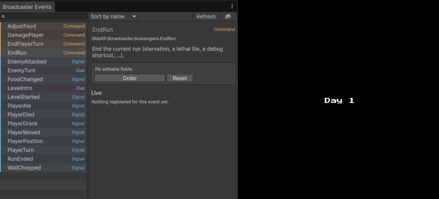Viewport: 439px width, 199px height.
Task: Select the RunEnded signal row
Action: (43, 159)
